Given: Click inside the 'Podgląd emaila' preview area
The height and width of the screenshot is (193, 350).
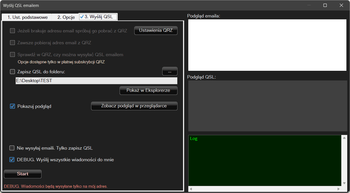Looking at the screenshot, I should click(267, 45).
